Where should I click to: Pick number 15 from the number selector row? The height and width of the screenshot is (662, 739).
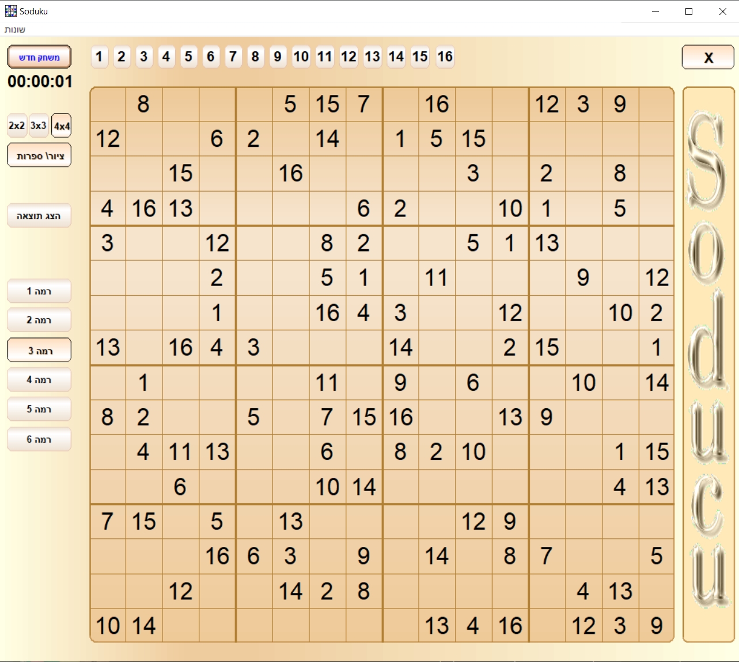(420, 56)
